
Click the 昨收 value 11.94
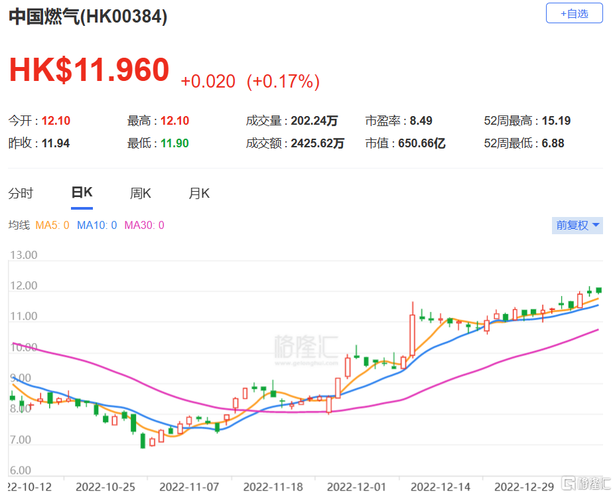(x=56, y=143)
